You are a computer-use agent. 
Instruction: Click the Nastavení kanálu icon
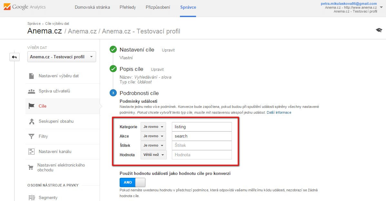coord(32,151)
